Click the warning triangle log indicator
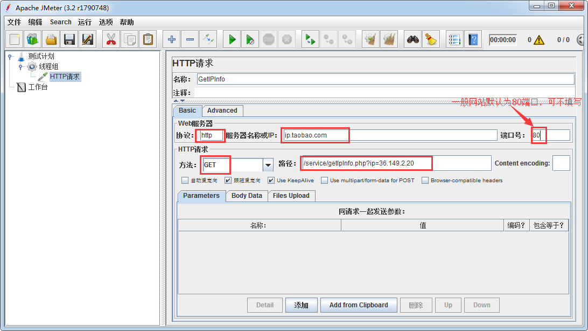 coord(539,40)
